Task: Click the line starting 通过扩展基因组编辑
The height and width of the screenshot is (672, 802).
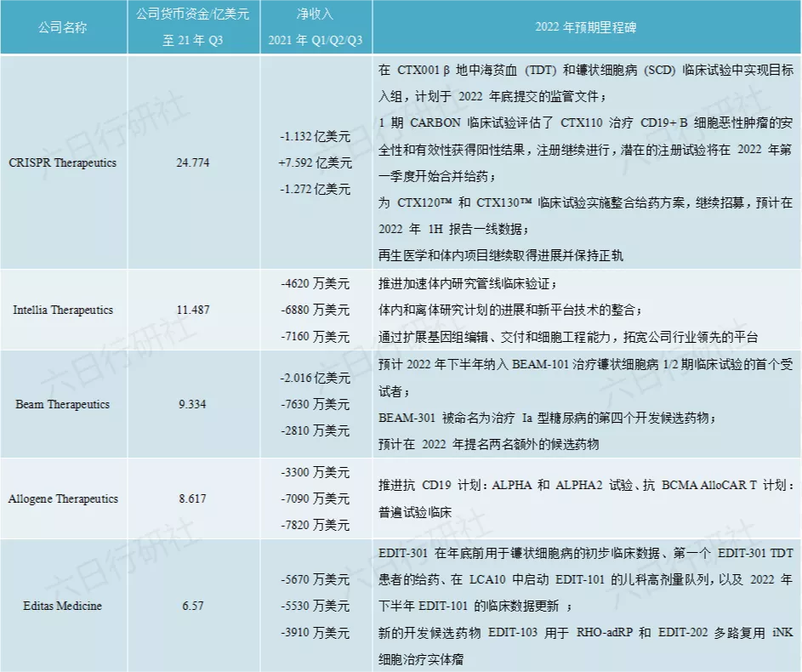Action: tap(568, 337)
